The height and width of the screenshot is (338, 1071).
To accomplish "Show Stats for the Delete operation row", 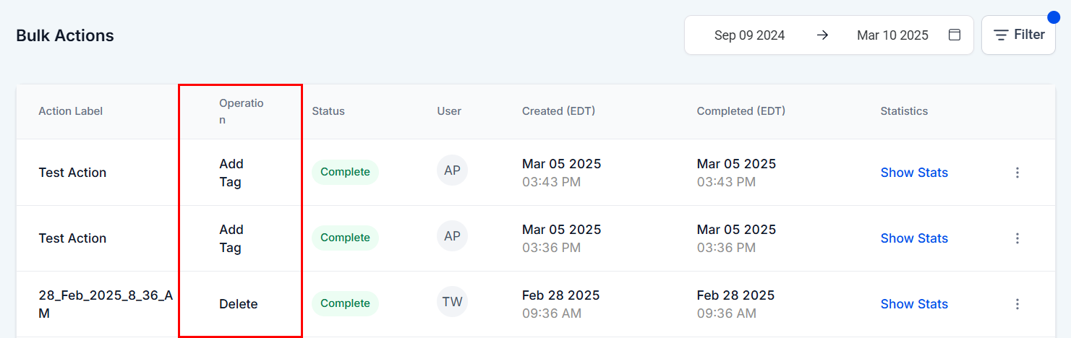I will (914, 304).
